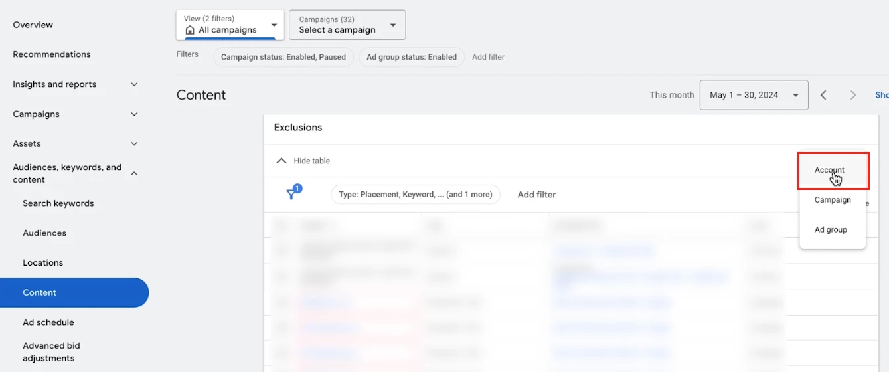
Task: Click the filter funnel icon in Exclusions
Action: point(292,194)
